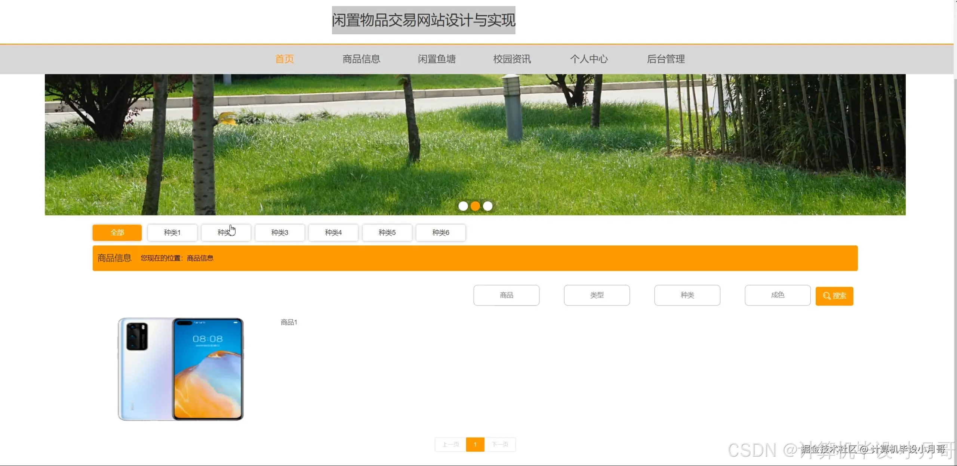The image size is (957, 466).
Task: Select the third carousel indicator dot
Action: click(487, 206)
